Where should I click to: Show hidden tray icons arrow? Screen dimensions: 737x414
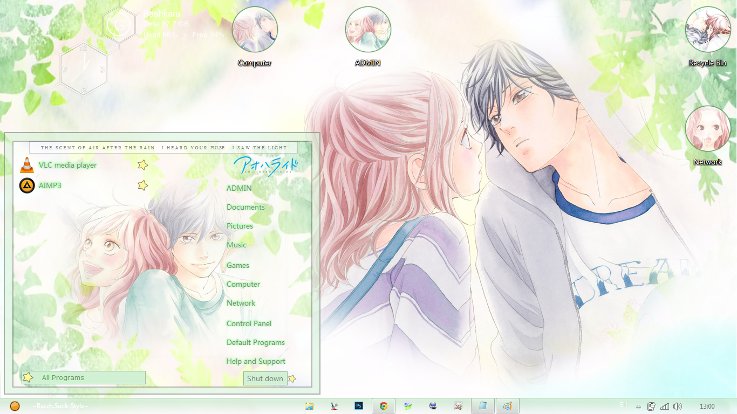638,406
